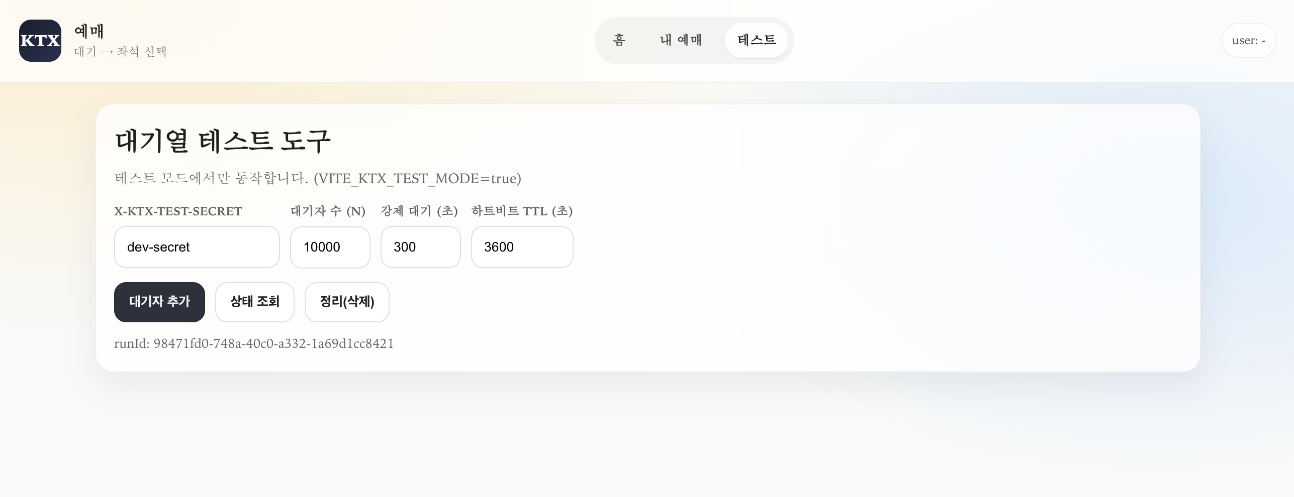
Task: Click the VITE_KTX_TEST_MODE description text
Action: click(318, 178)
